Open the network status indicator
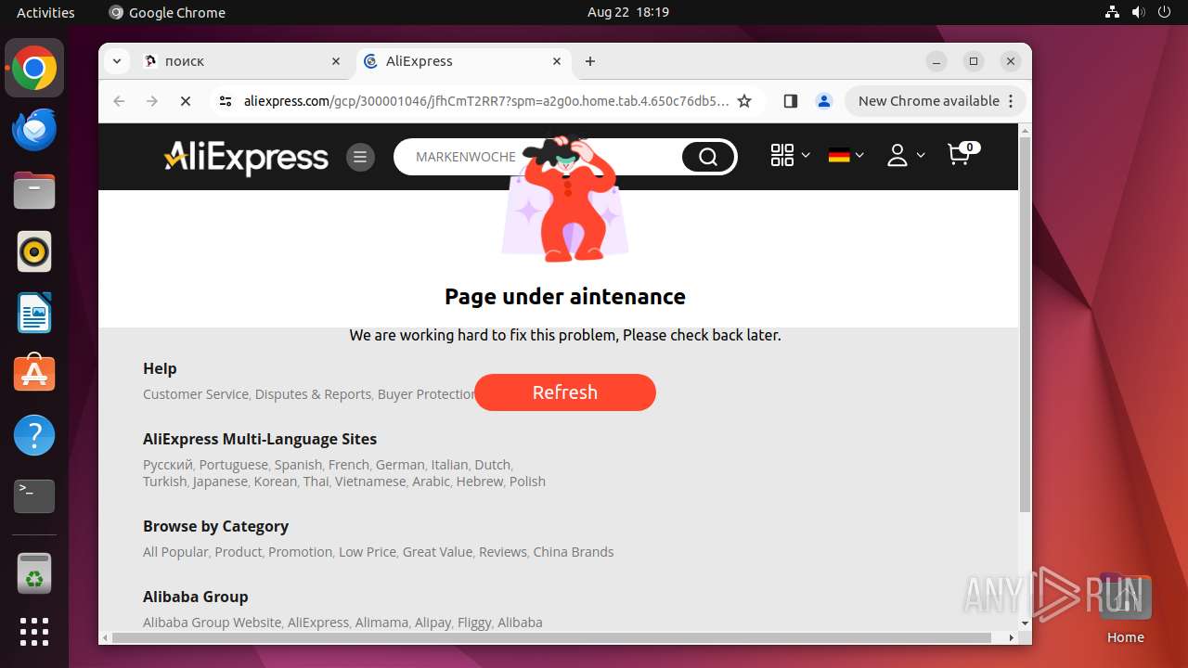The width and height of the screenshot is (1188, 668). pyautogui.click(x=1113, y=12)
